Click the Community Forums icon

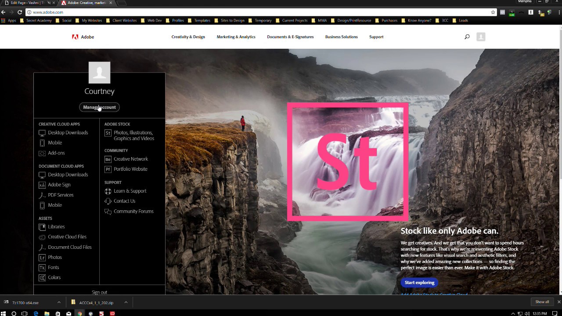[x=108, y=212]
